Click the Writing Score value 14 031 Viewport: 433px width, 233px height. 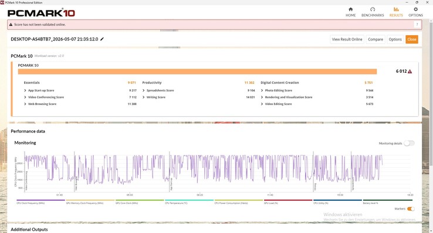(250, 97)
